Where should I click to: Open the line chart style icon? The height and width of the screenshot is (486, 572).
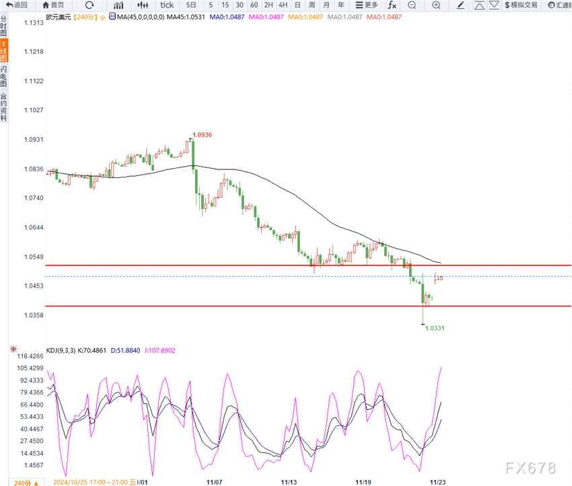pos(118,5)
